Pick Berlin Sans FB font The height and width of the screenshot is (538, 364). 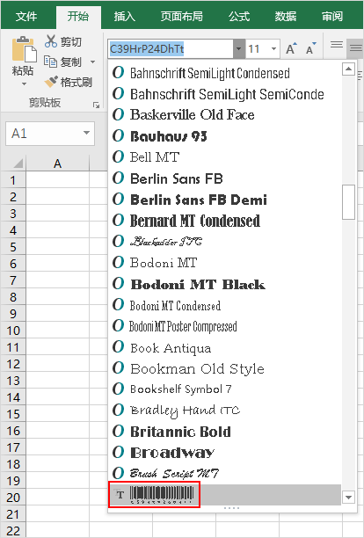pyautogui.click(x=225, y=178)
